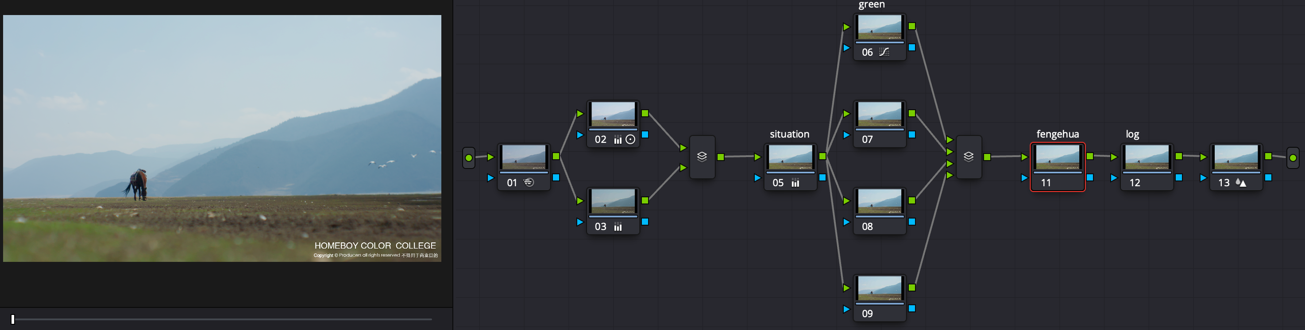Click the 'log' label above node 12

pos(1132,134)
